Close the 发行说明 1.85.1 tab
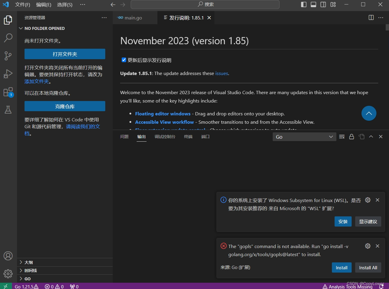Screen dimensions: 389x289 click(209, 18)
